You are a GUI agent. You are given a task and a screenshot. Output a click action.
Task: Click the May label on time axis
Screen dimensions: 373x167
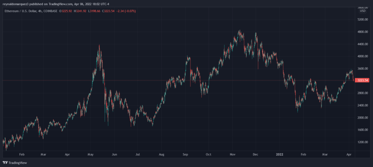(91, 154)
